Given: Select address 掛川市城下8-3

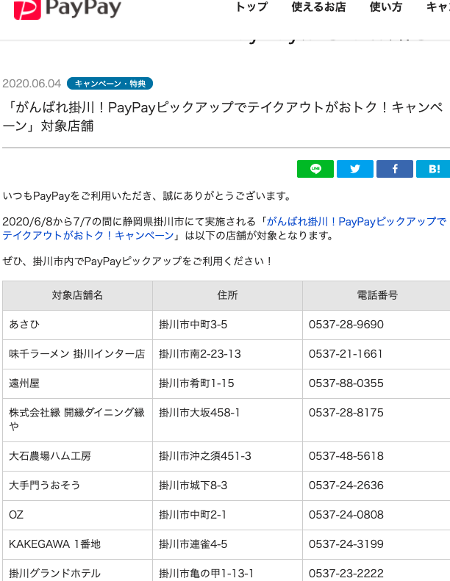Looking at the screenshot, I should pos(193,485).
